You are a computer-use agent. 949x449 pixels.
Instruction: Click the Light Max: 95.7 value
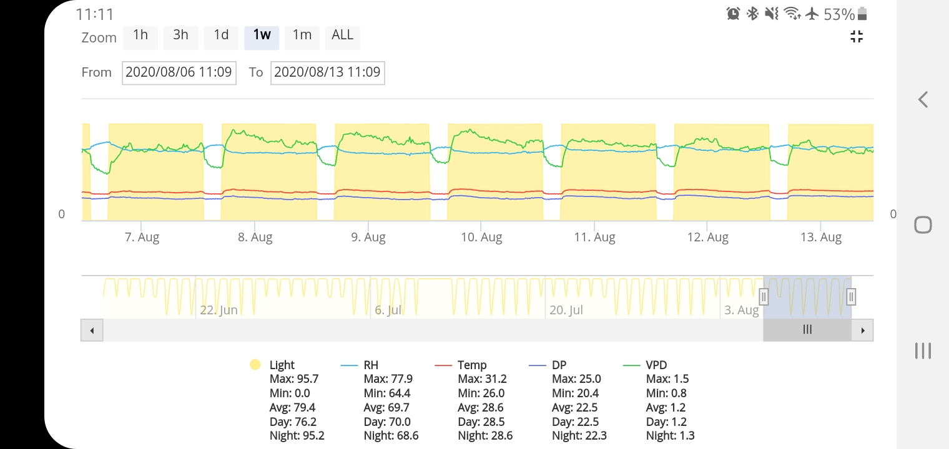294,379
